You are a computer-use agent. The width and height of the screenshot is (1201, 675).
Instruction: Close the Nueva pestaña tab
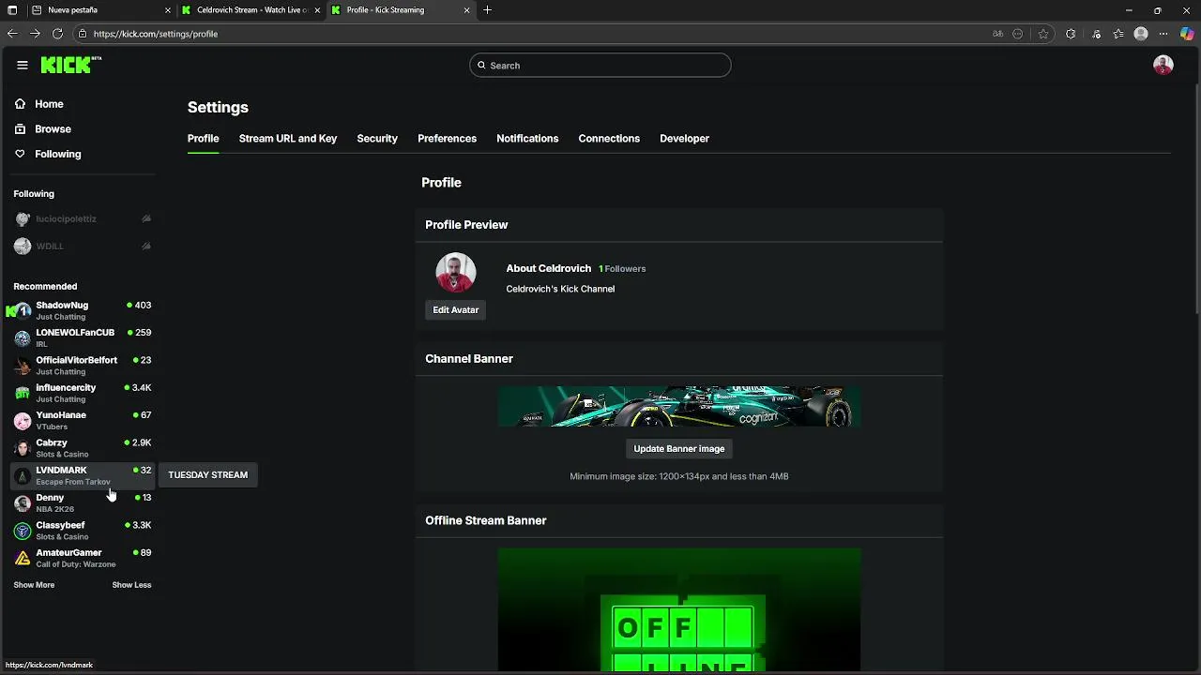pyautogui.click(x=168, y=10)
